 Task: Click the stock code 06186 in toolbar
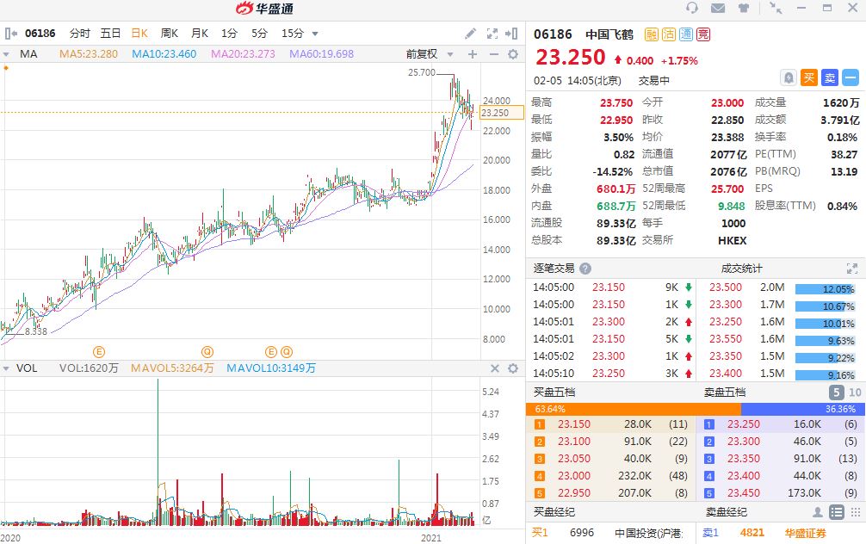click(40, 33)
